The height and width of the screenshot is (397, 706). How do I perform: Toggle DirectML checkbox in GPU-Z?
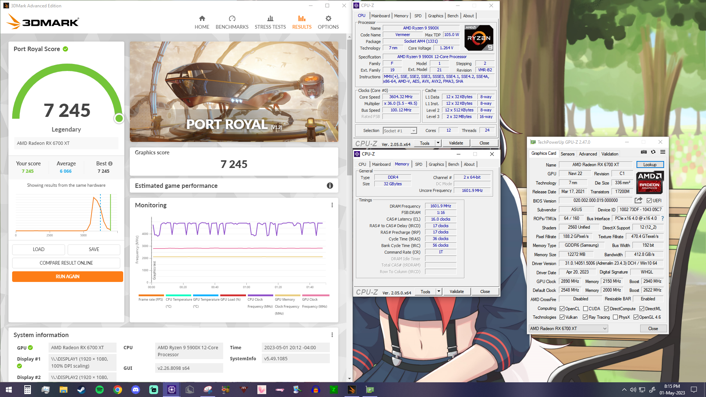[642, 309]
